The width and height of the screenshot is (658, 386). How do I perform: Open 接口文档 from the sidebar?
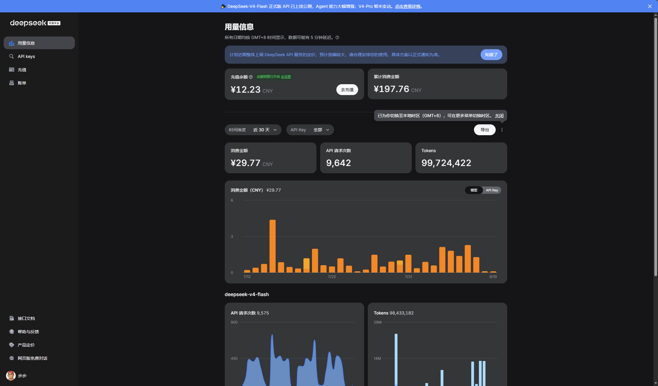pos(39,318)
